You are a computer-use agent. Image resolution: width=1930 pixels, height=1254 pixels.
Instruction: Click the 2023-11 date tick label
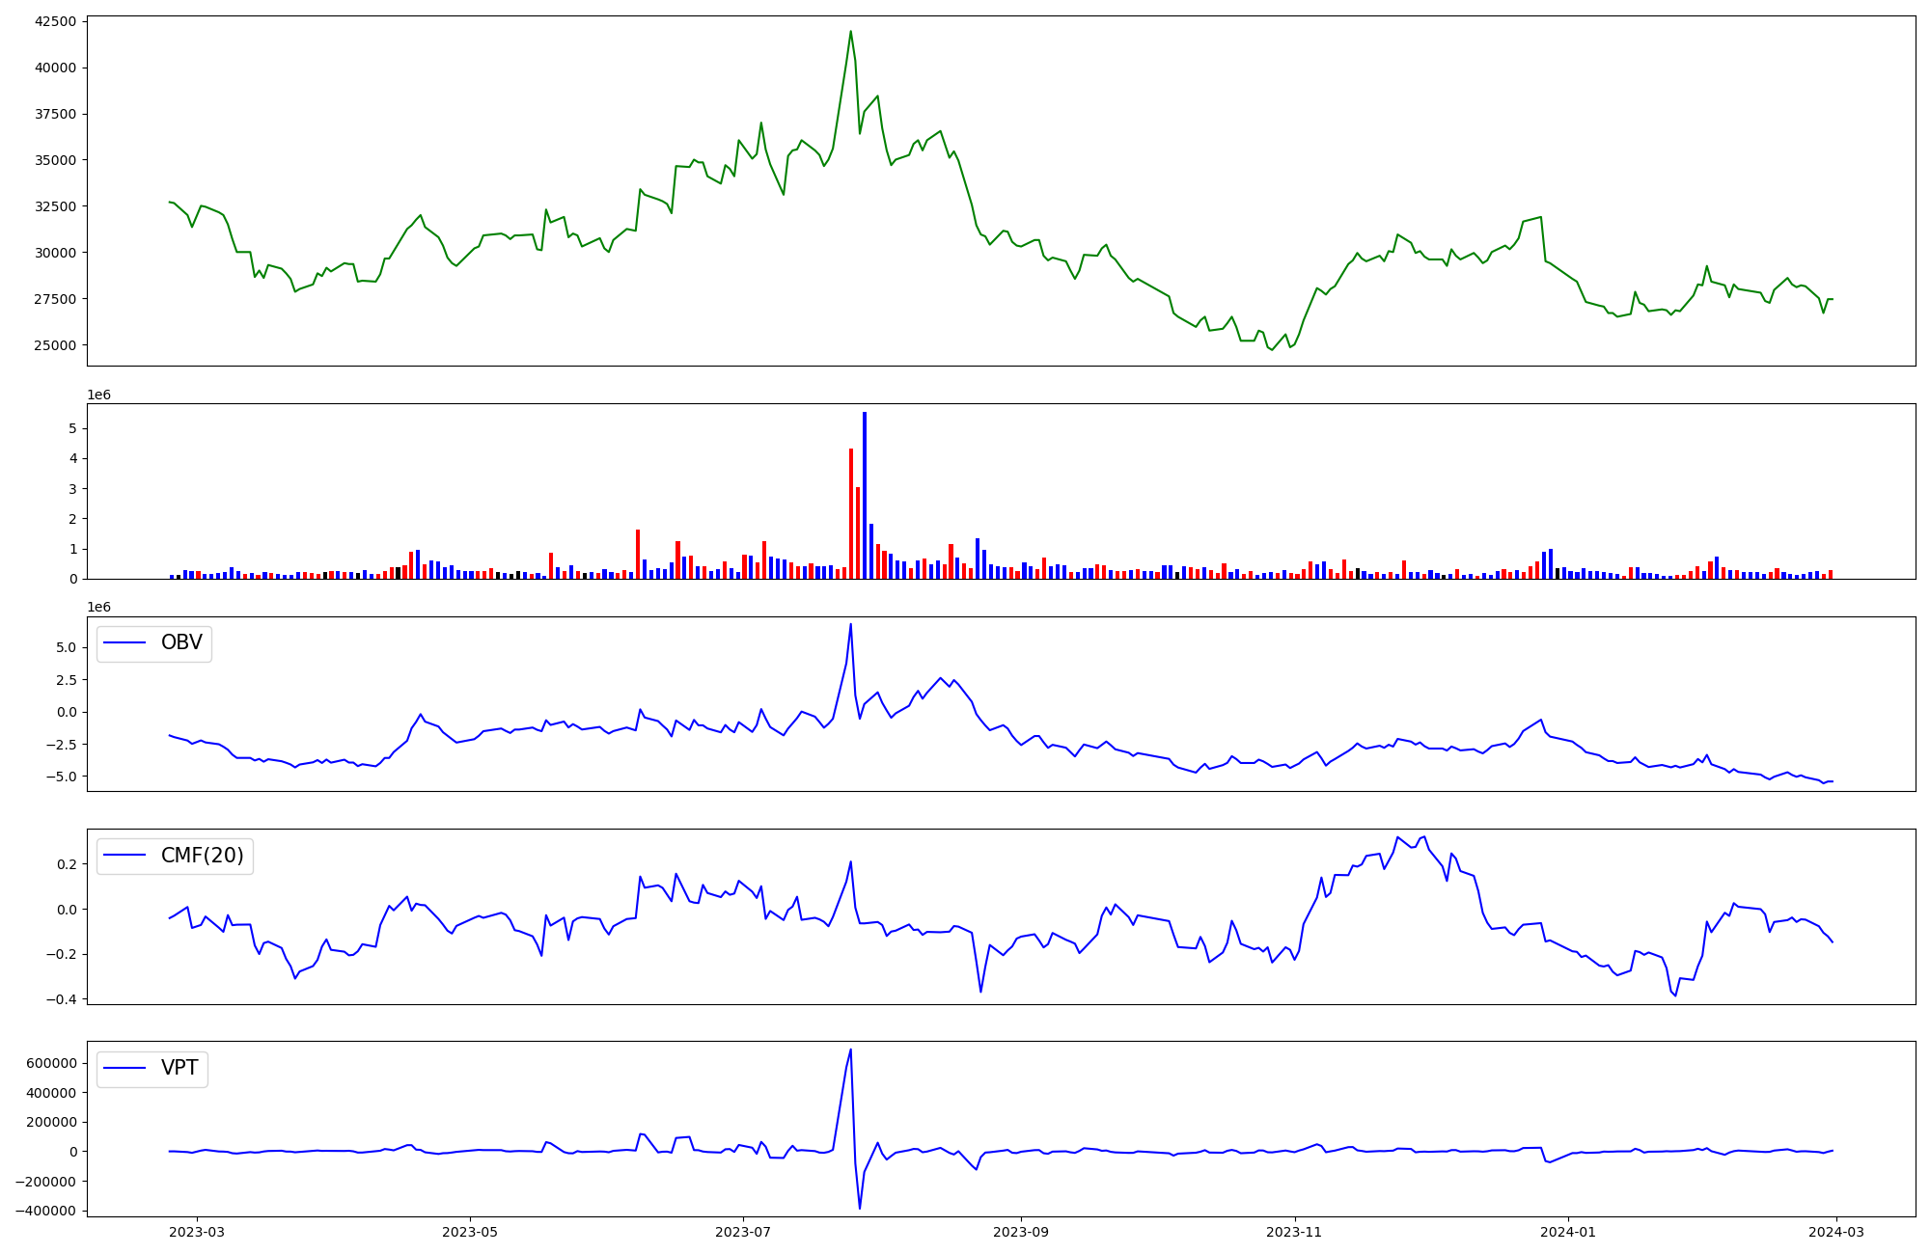click(x=1294, y=1232)
